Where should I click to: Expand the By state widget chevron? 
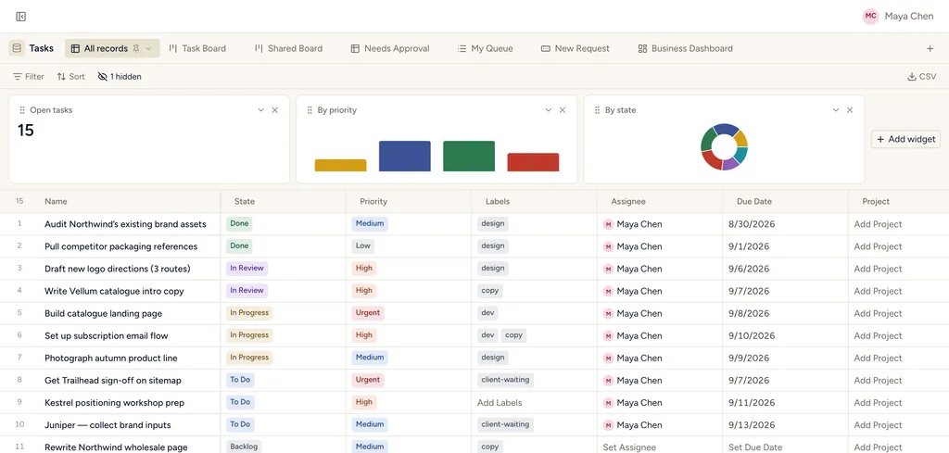[x=836, y=110]
